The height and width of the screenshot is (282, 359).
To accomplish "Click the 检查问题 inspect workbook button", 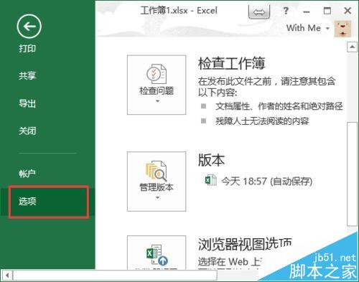I will [157, 85].
